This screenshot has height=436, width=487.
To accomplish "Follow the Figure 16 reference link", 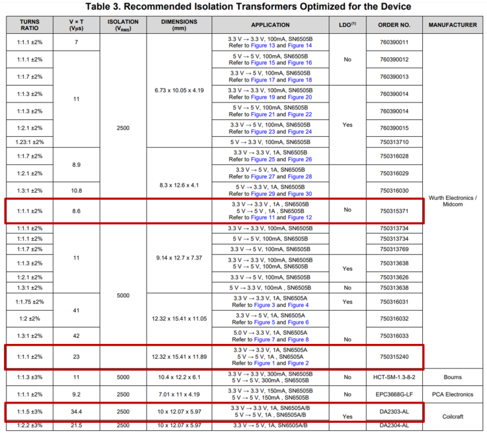I will (300, 63).
